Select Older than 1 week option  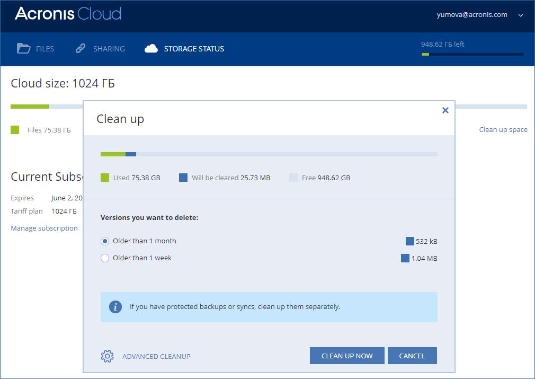click(105, 258)
